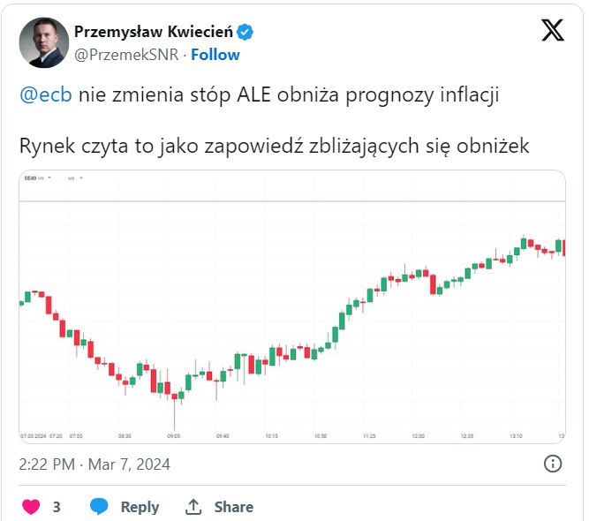This screenshot has height=521, width=589.
Task: Click the blue reply bubble icon
Action: [x=99, y=507]
